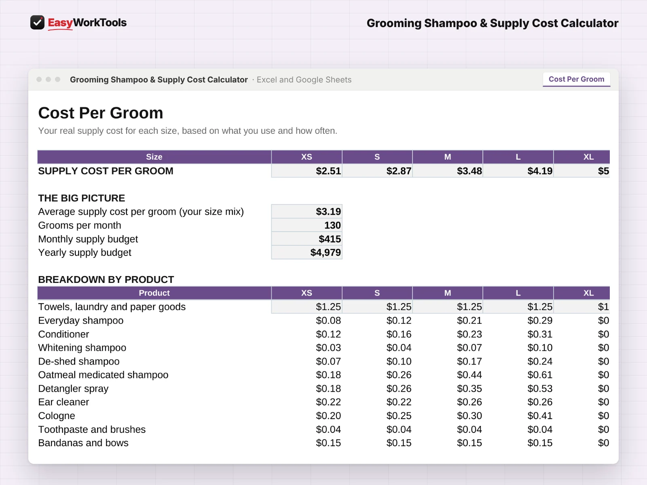
Task: Select the Toothpaste and brushes row label
Action: (92, 429)
